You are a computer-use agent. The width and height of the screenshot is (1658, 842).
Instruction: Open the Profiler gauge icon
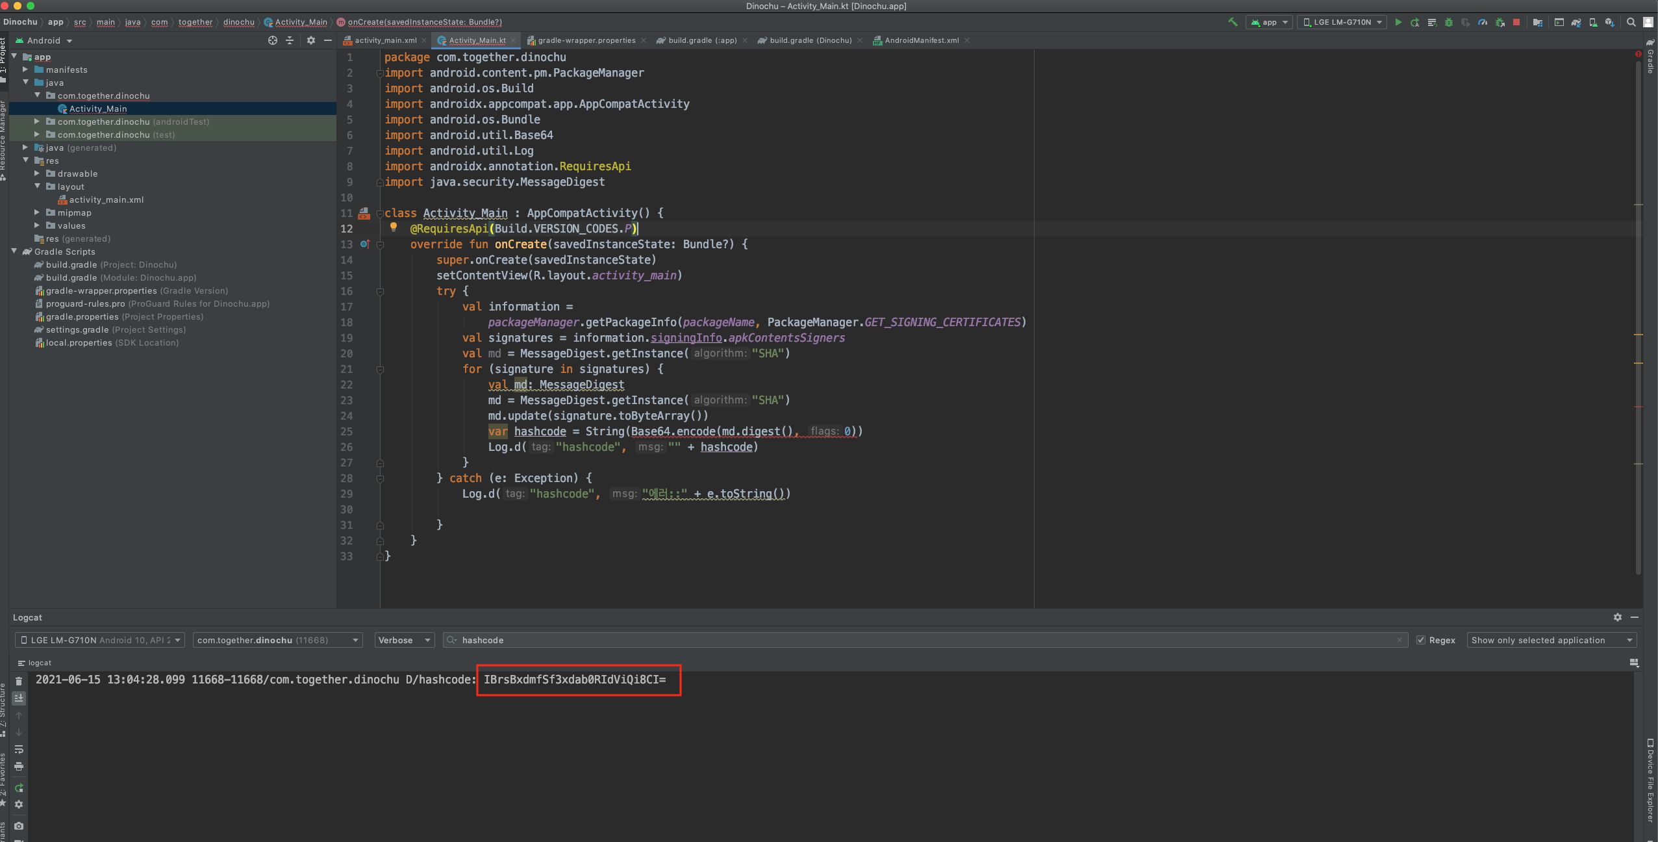[x=1483, y=22]
